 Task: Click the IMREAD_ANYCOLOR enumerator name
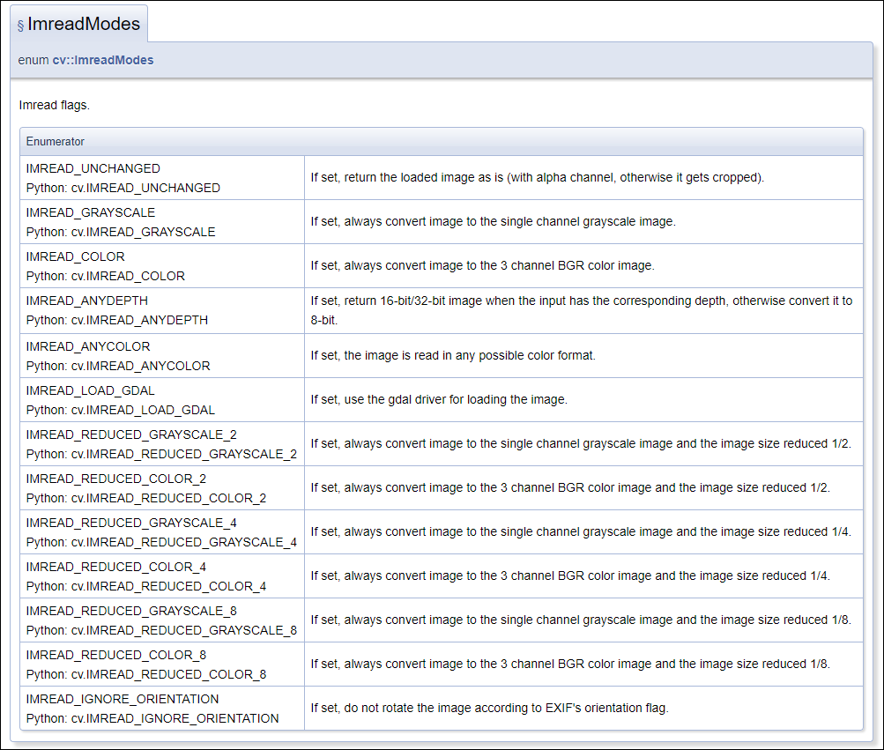click(88, 346)
